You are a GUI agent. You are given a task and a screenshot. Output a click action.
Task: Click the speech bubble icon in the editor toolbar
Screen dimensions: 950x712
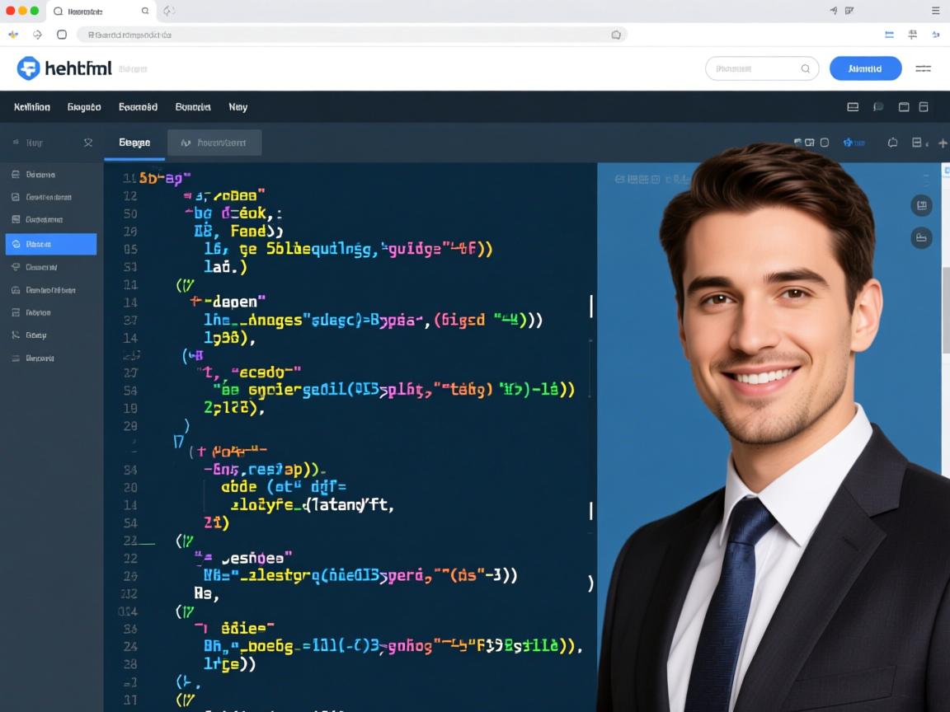click(892, 143)
